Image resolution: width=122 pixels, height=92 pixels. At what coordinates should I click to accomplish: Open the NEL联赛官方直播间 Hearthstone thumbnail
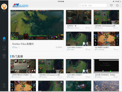(106, 39)
